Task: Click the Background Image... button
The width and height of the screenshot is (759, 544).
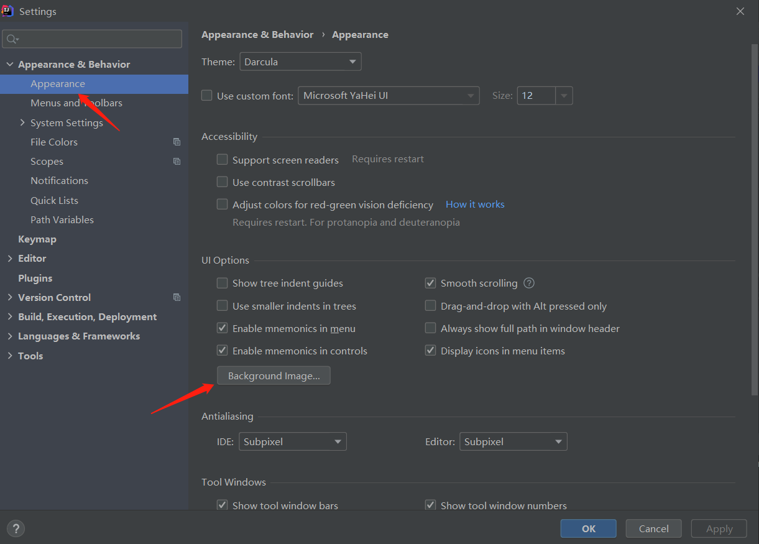Action: point(274,376)
